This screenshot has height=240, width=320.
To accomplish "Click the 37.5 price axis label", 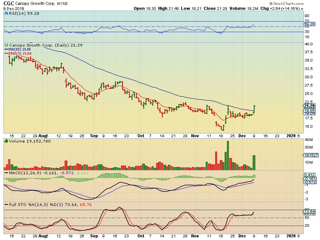I will (309, 52).
